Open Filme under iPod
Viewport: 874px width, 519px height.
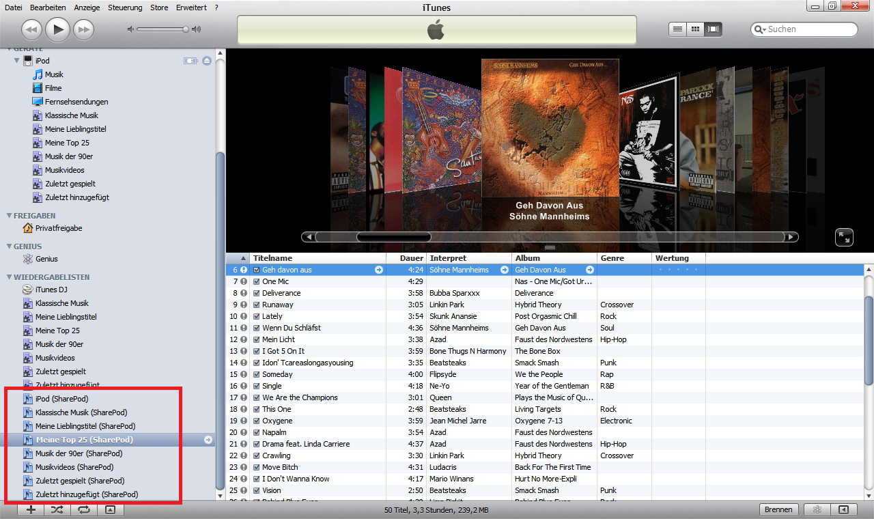pos(53,88)
